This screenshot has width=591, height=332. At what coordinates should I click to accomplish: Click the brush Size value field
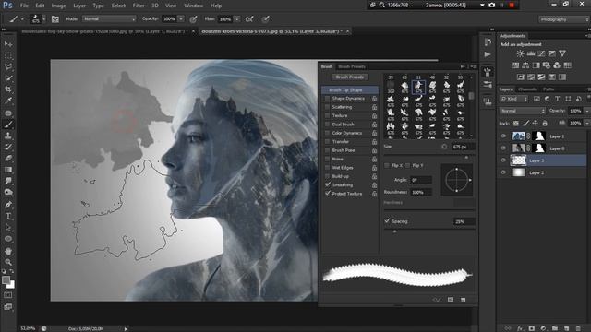pos(463,147)
